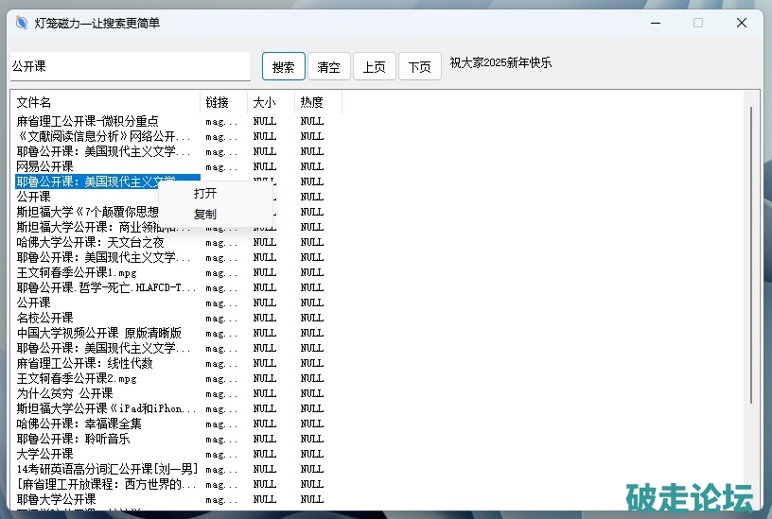
Task: Select 中国大学视频公开课 原版清晰版 row
Action: click(98, 333)
